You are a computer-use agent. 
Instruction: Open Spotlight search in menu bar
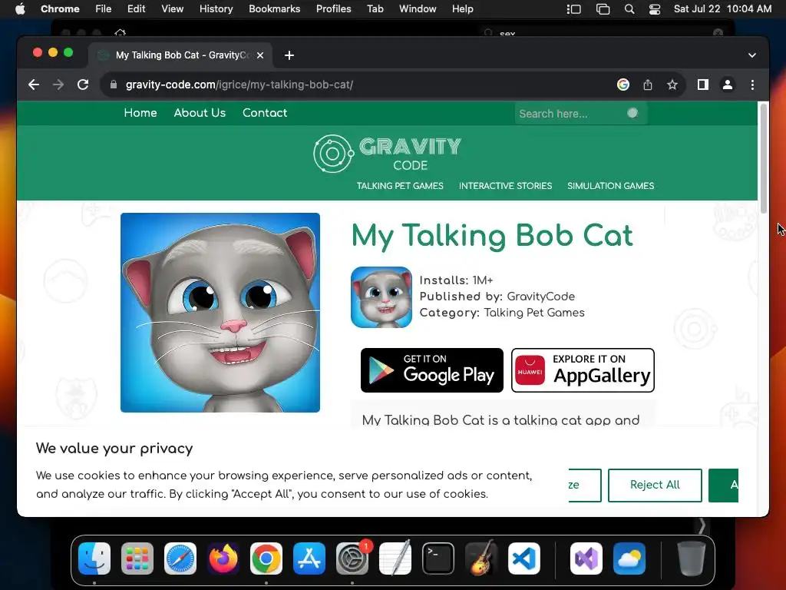(629, 9)
